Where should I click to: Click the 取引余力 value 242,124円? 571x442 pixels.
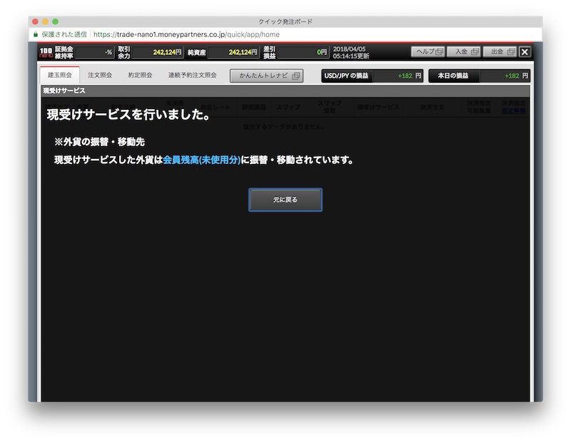pos(157,52)
